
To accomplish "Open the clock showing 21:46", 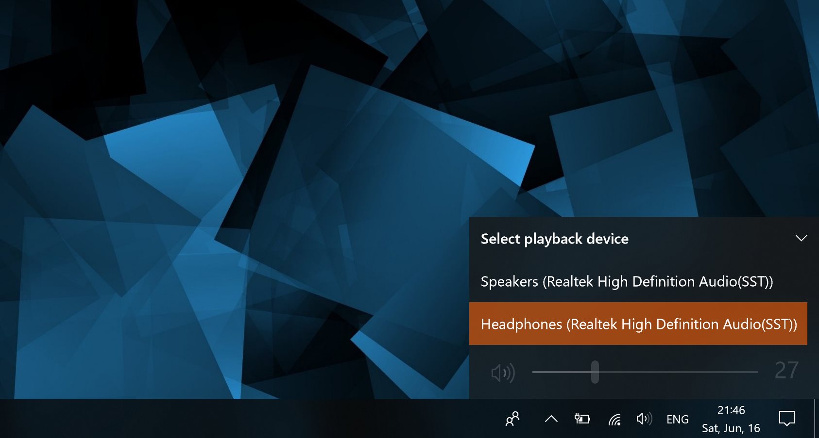I will point(731,419).
